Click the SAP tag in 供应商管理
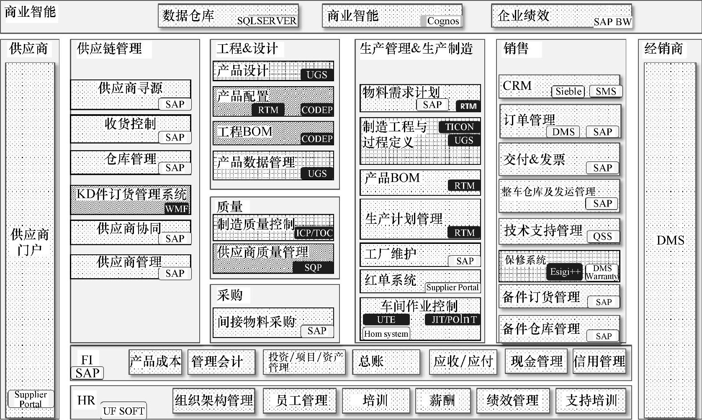This screenshot has height=420, width=702. (175, 273)
